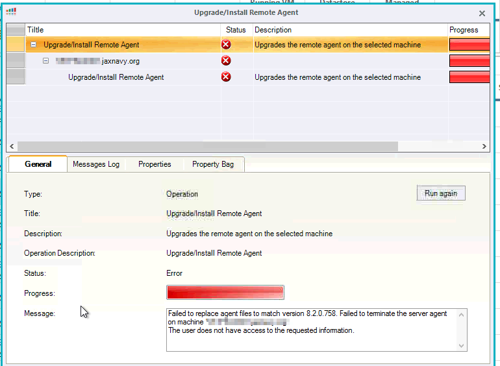Image resolution: width=500 pixels, height=366 pixels.
Task: Switch to the General tab
Action: click(38, 164)
